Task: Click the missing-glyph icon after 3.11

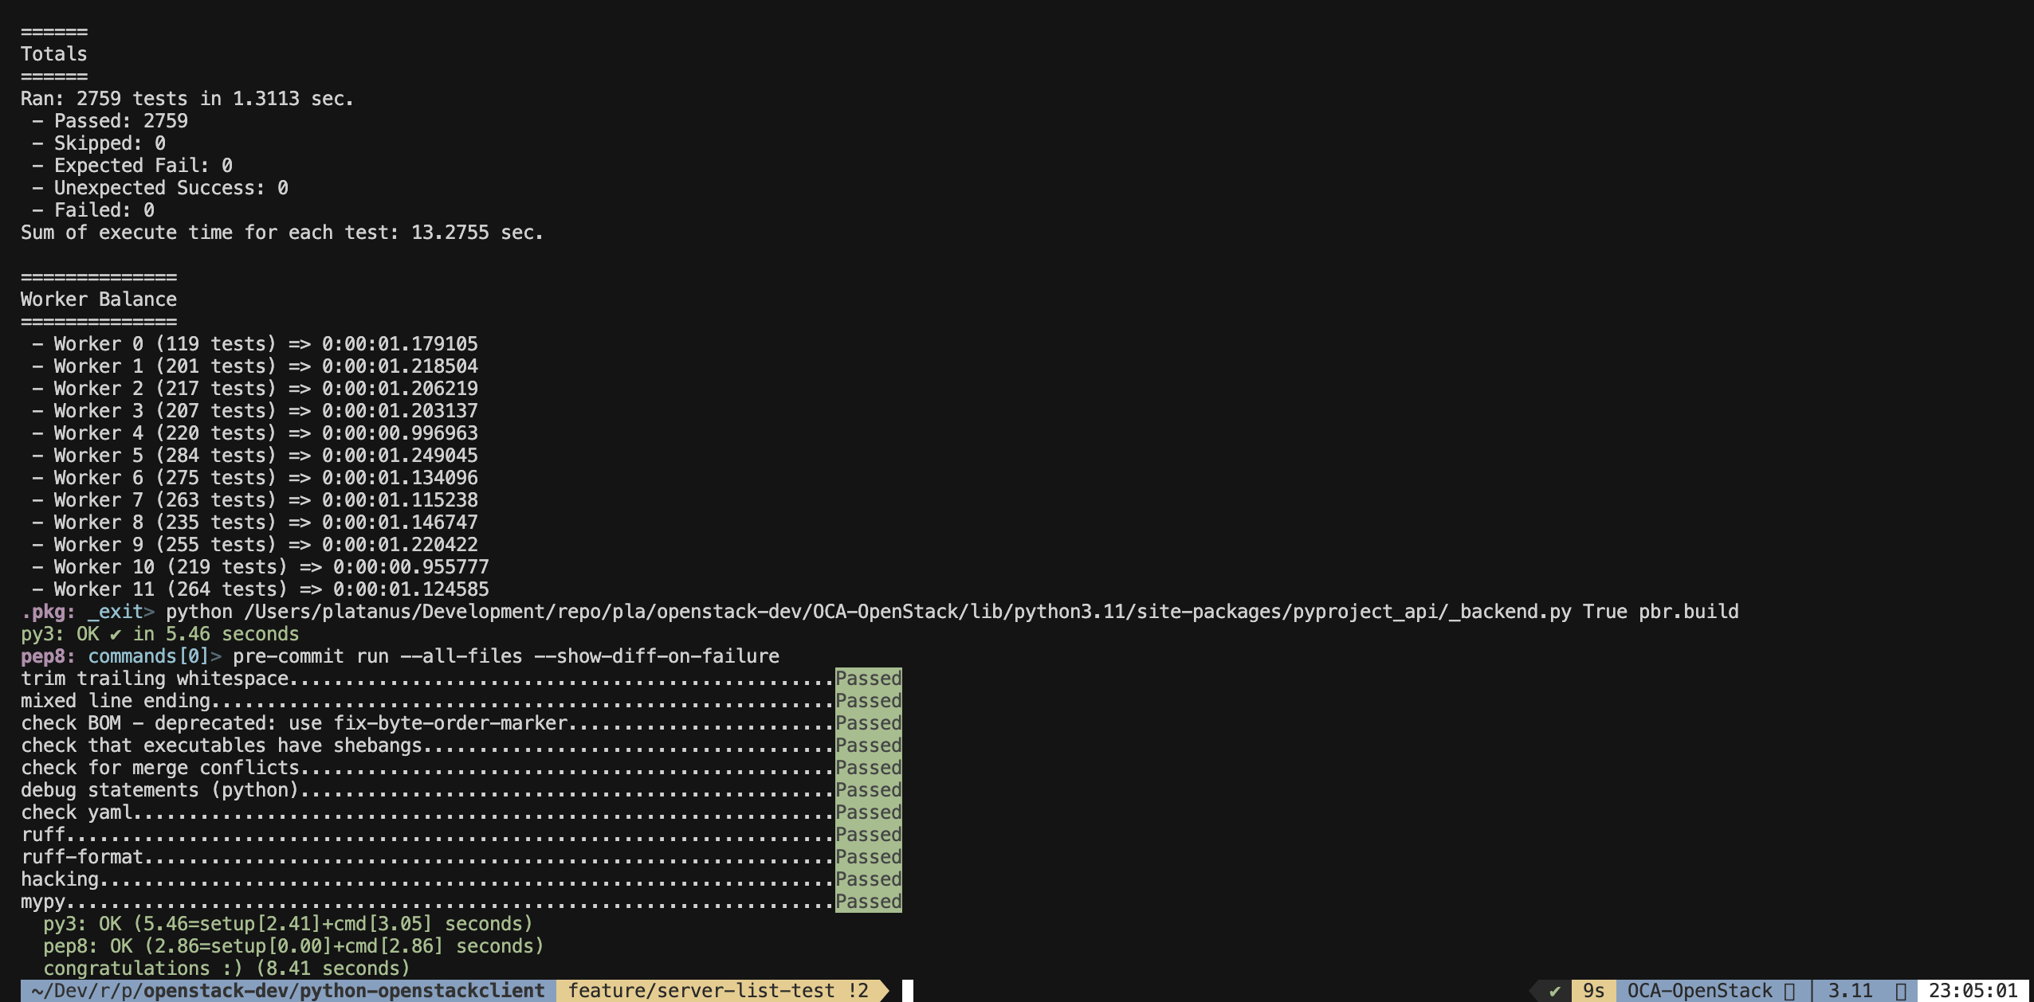Action: click(x=1901, y=991)
